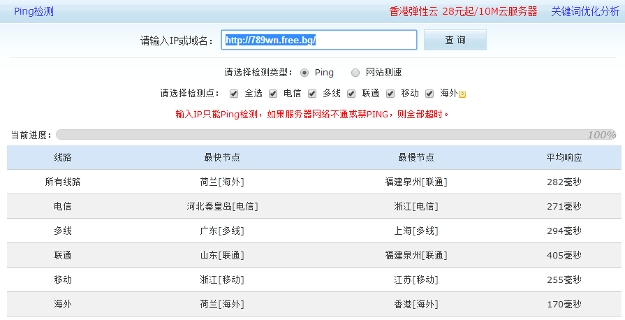Open the 关键词优化分析 link
Screen dimensions: 625x320
pyautogui.click(x=584, y=11)
